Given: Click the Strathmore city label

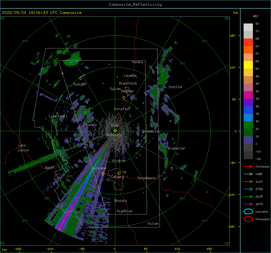Looking at the screenshot, I should pos(146,178).
